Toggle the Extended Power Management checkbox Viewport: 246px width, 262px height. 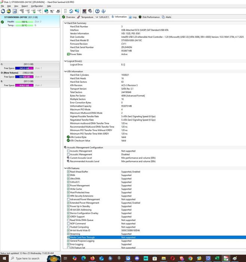68,203
